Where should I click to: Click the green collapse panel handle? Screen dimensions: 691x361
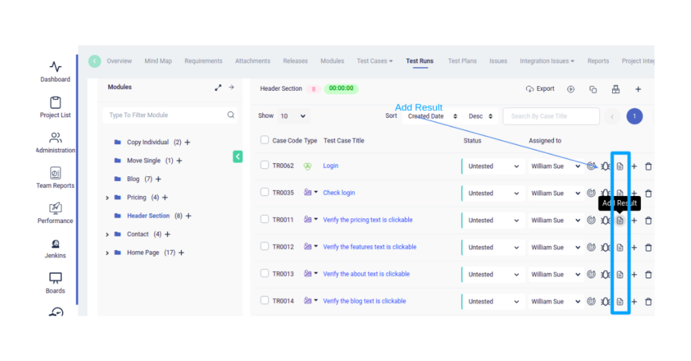pos(238,156)
